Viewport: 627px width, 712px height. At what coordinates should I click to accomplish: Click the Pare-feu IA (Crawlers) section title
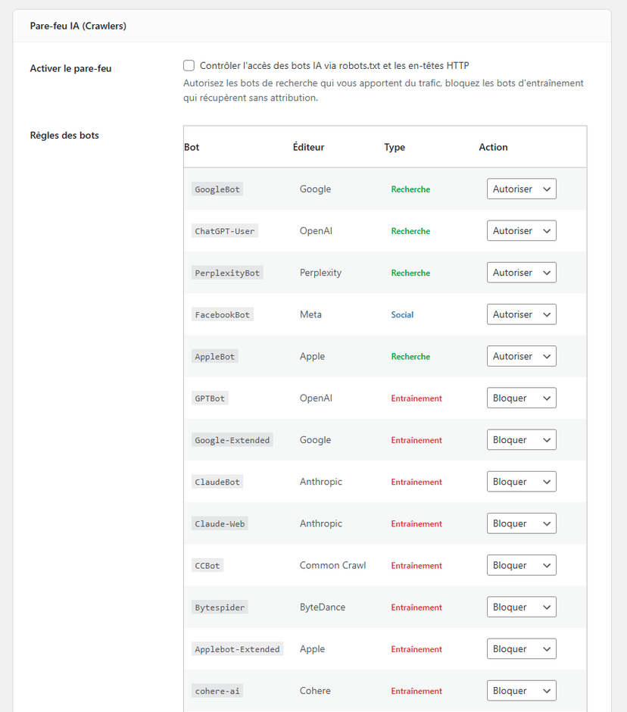coord(78,26)
